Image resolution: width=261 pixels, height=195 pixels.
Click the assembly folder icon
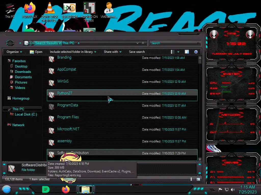[51, 143]
